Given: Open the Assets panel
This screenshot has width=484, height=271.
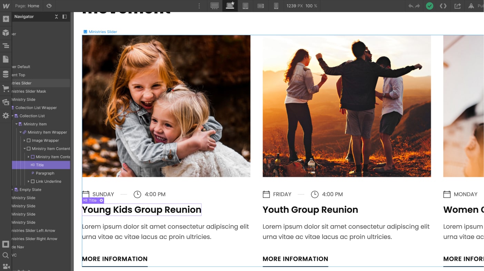Looking at the screenshot, I should [x=6, y=102].
